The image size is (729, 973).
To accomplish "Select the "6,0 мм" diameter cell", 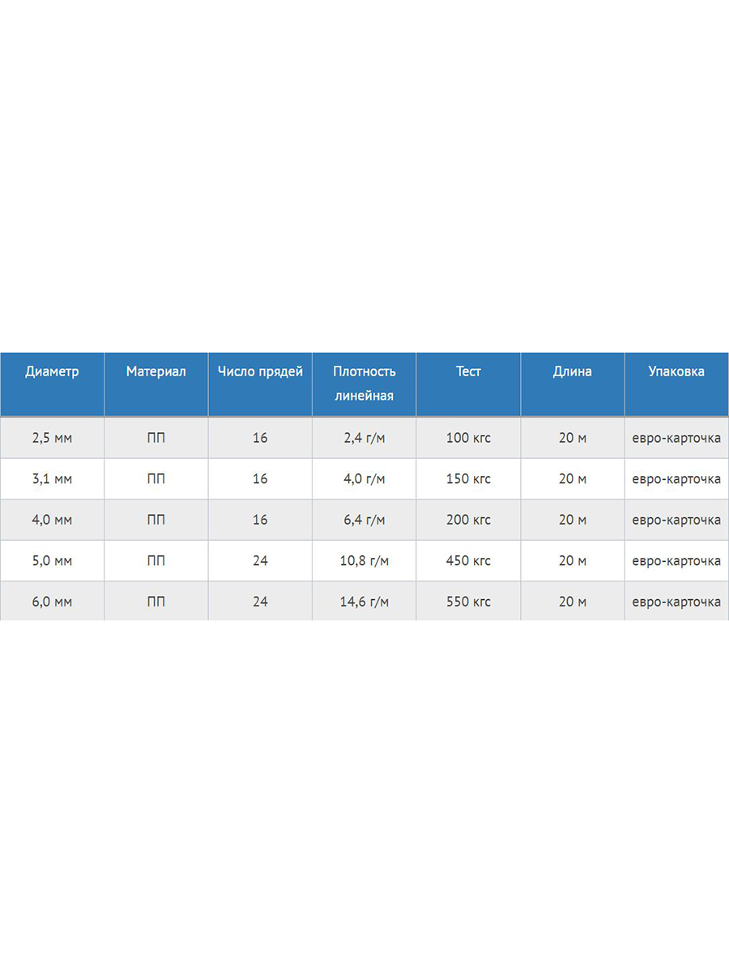I will coord(52,602).
